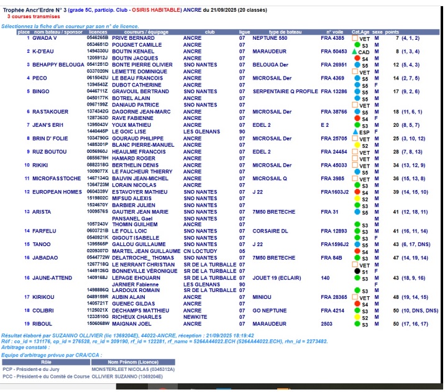Click the blue S5 circle for Bonte Pierre Olivier

(356, 65)
